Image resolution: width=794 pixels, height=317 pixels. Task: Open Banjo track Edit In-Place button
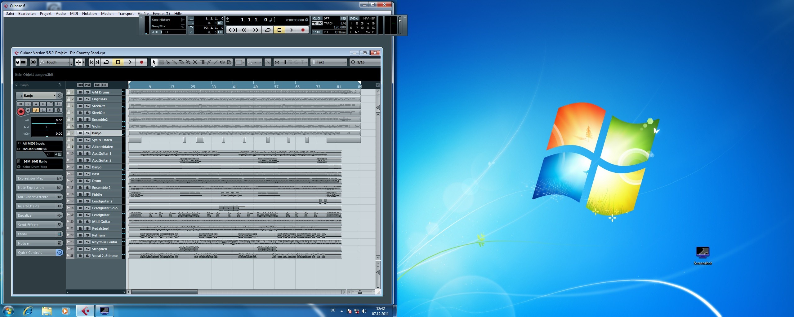(50, 104)
